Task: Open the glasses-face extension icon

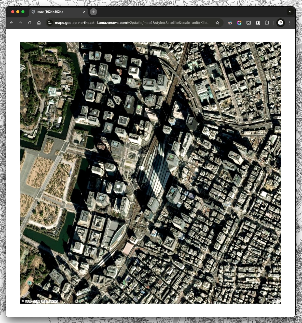Action: tap(230, 23)
